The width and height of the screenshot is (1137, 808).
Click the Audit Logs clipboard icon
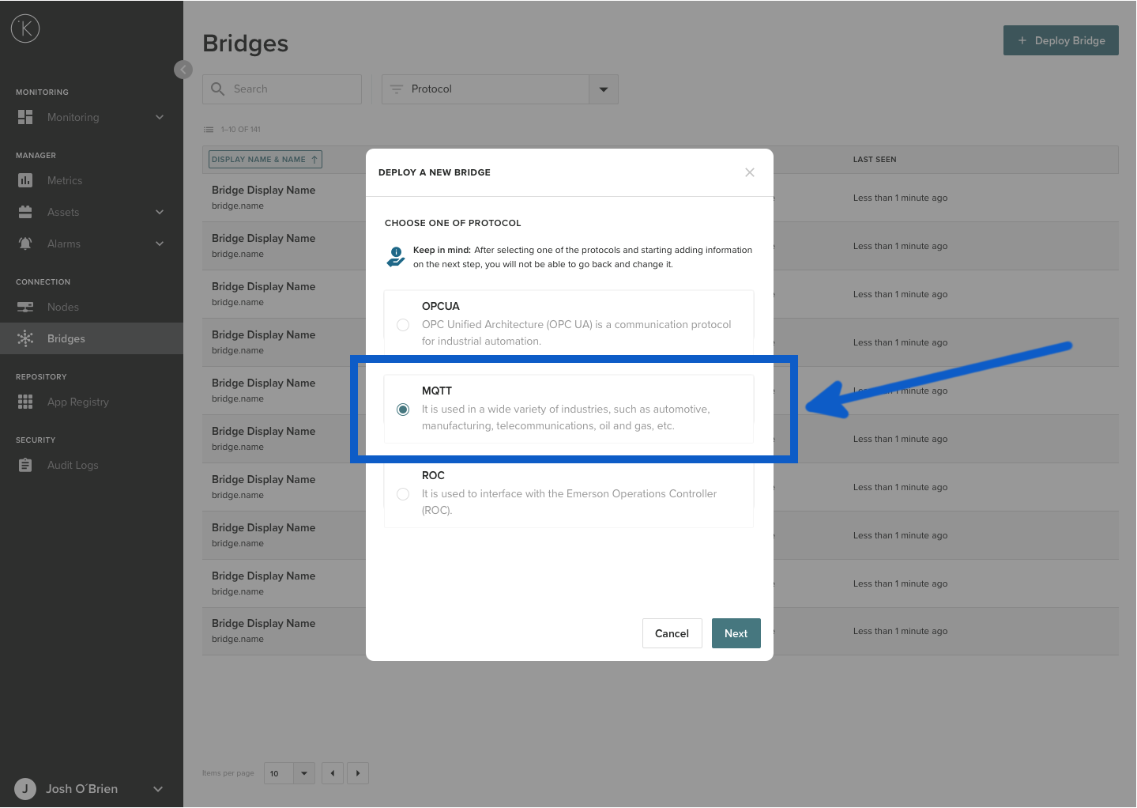coord(25,465)
